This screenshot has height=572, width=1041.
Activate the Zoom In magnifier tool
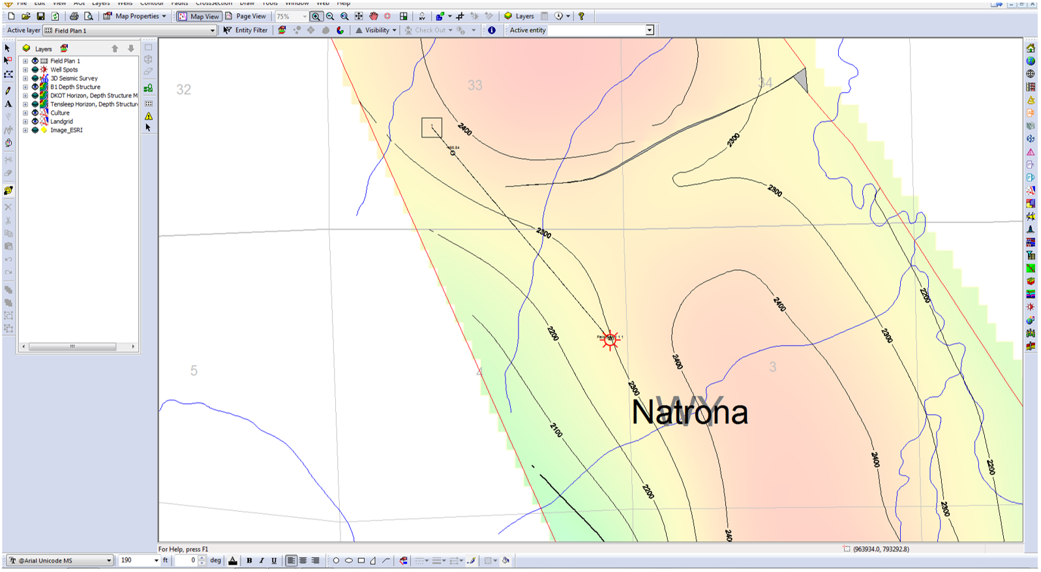316,16
